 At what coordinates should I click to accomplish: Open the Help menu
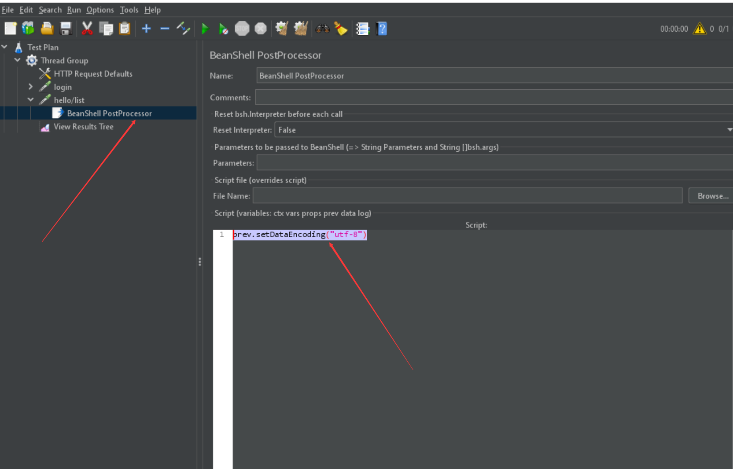coord(152,10)
